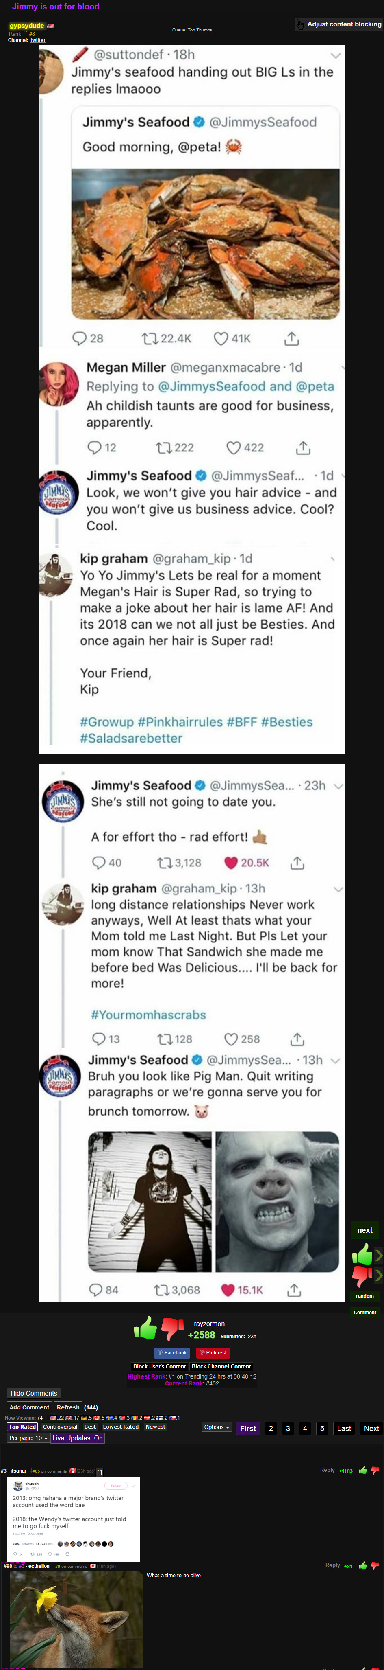Toggle Live Updates: On

78,1437
